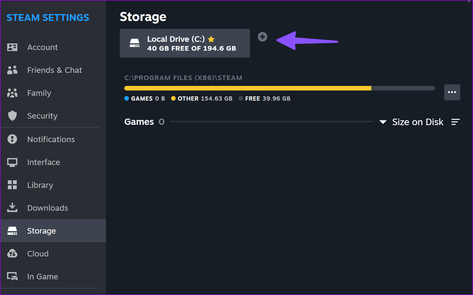The height and width of the screenshot is (295, 473).
Task: Click the yellow OTHER legend dot
Action: coord(173,98)
